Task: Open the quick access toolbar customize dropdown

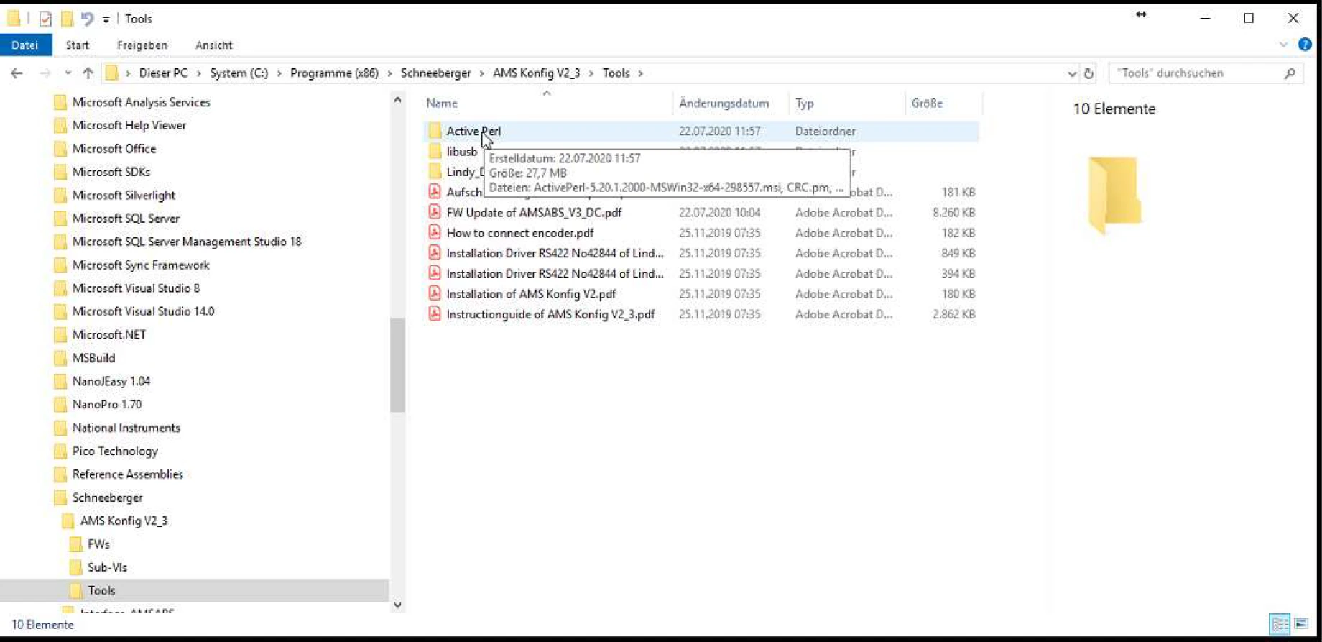Action: tap(106, 19)
